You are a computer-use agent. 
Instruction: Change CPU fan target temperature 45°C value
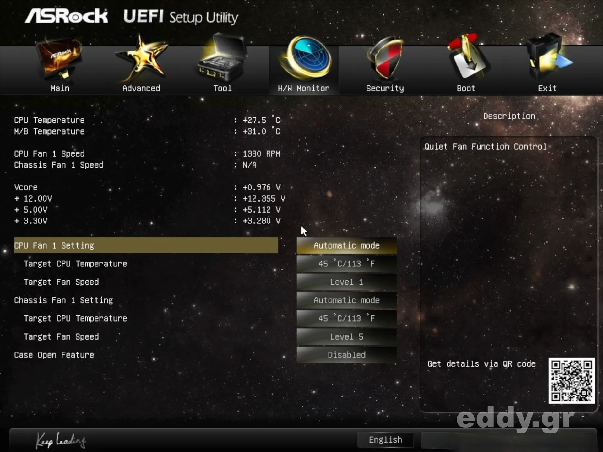click(x=346, y=264)
